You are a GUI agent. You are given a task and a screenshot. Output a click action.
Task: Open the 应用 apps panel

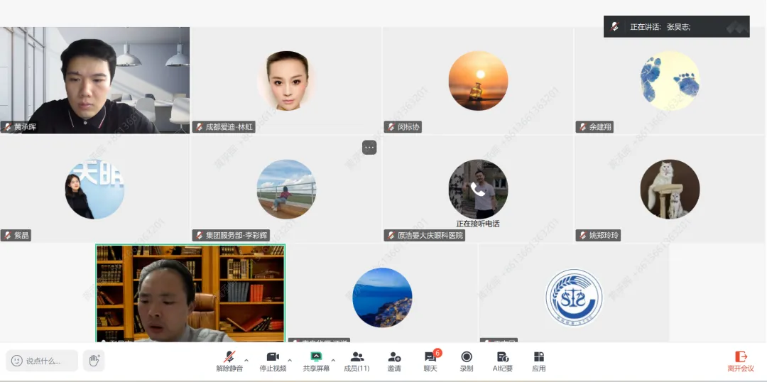pos(539,361)
